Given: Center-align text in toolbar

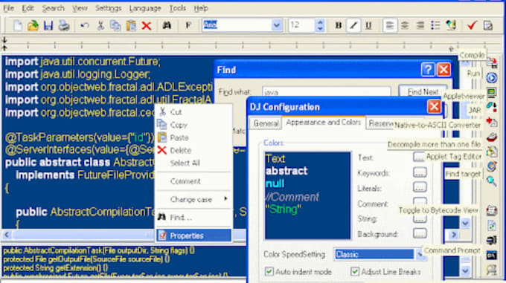Looking at the screenshot, I should 405,25.
